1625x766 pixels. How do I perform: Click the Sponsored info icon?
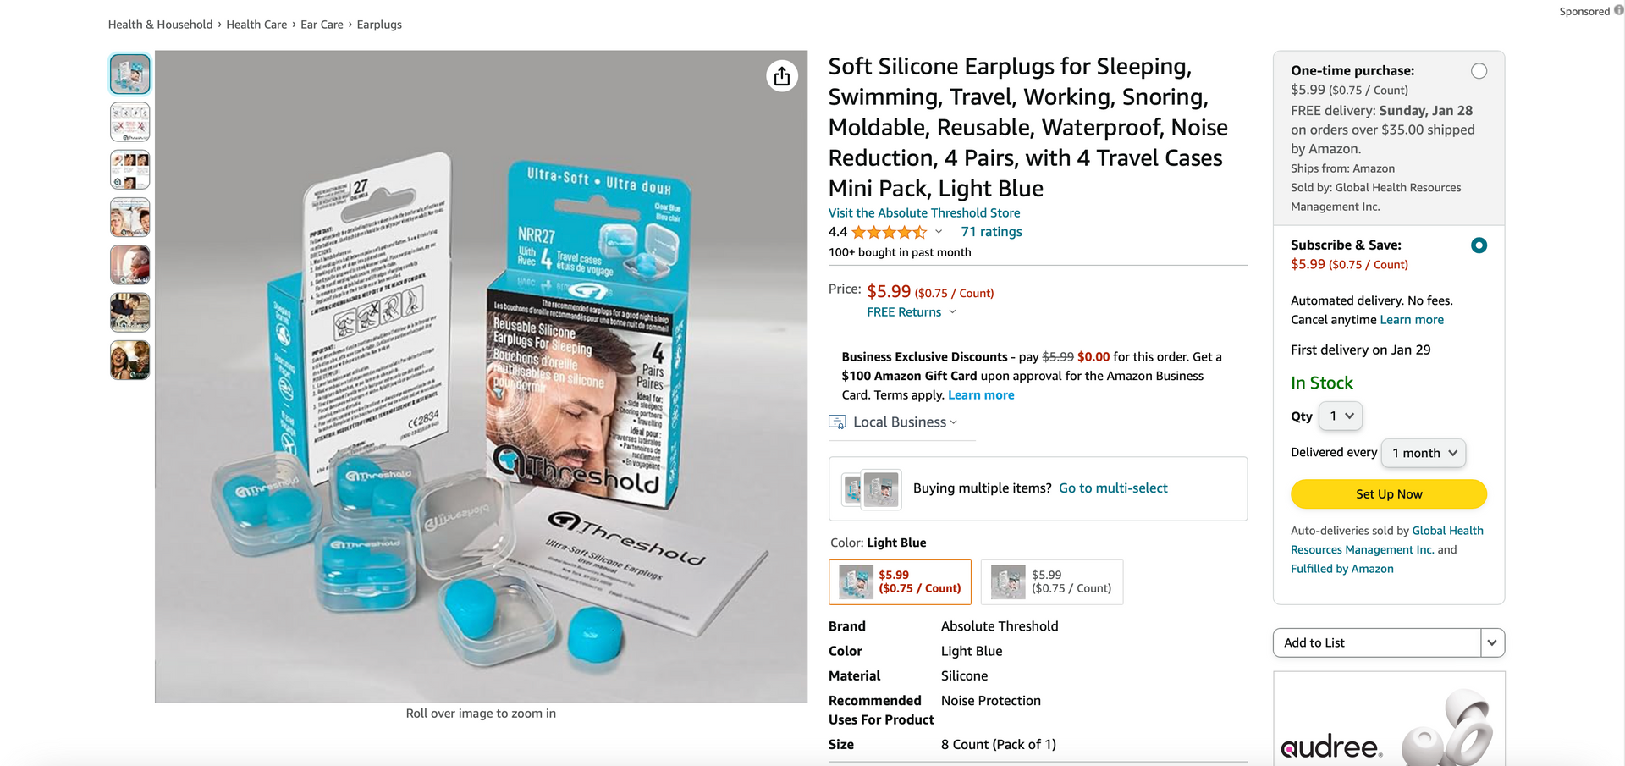tap(1618, 11)
